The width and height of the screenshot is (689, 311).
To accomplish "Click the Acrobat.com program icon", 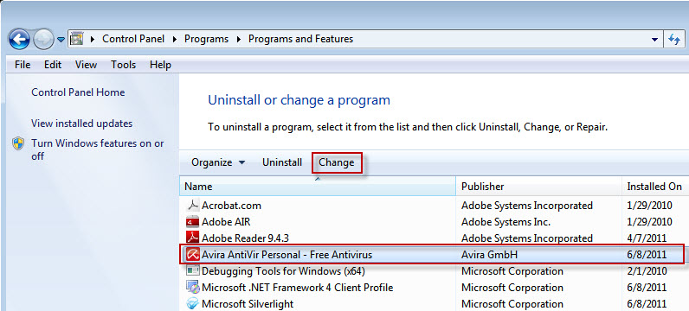I will [x=192, y=206].
